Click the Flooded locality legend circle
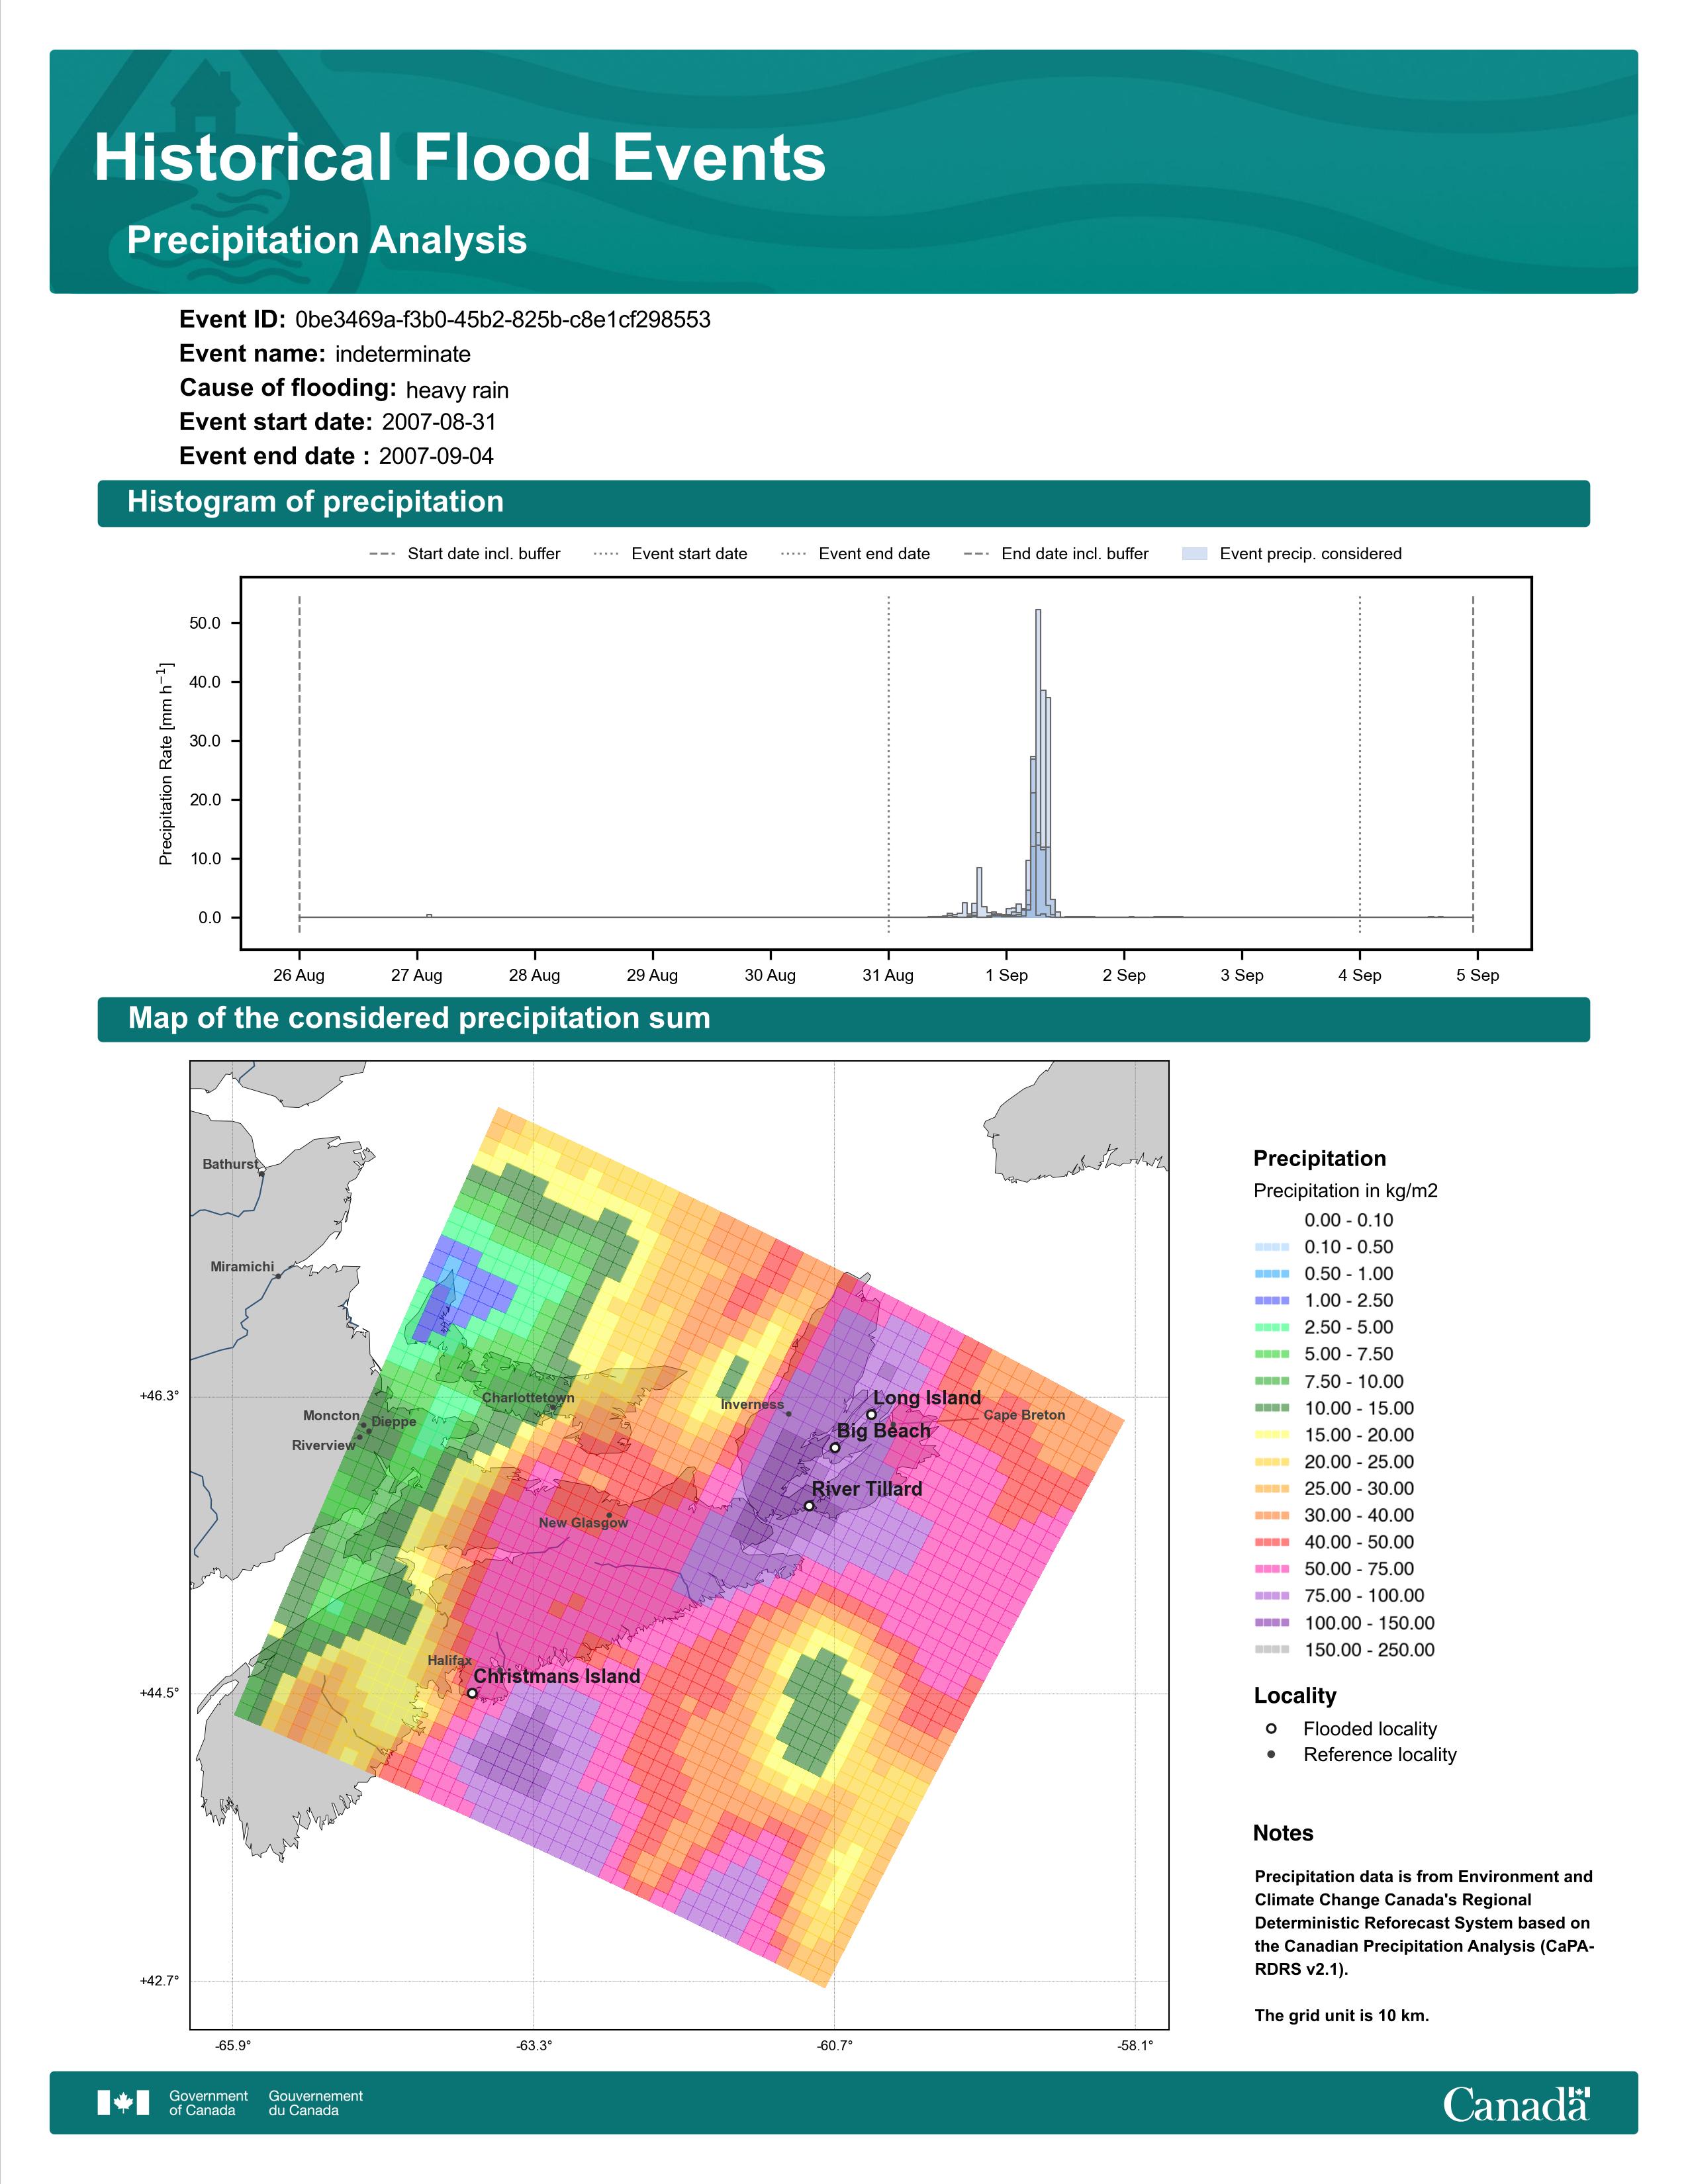Image resolution: width=1688 pixels, height=2184 pixels. 1271,1728
